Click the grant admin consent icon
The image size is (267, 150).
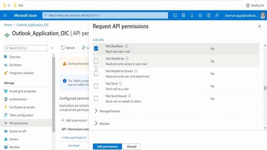[83, 48]
